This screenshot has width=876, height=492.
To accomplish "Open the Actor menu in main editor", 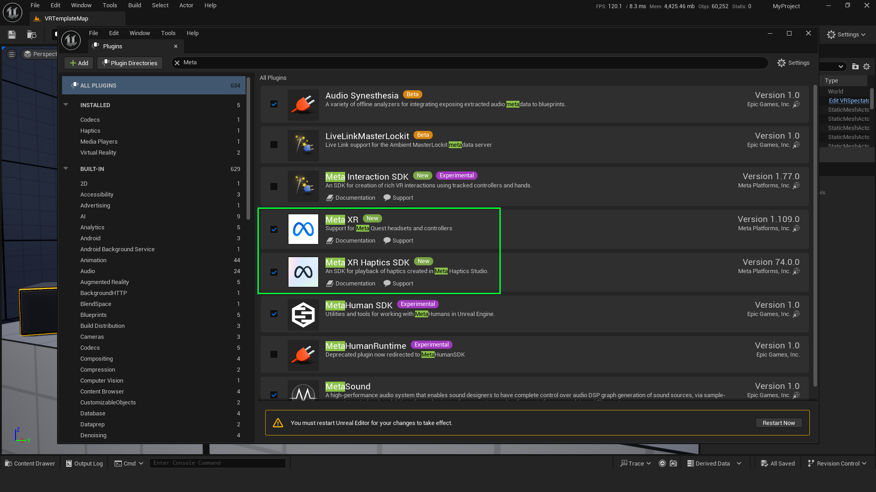I will (x=186, y=5).
